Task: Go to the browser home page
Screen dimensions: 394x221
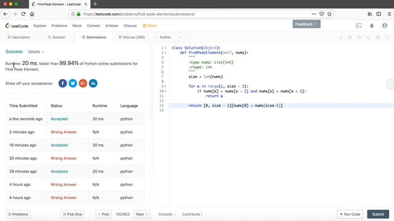Action: 32,14
